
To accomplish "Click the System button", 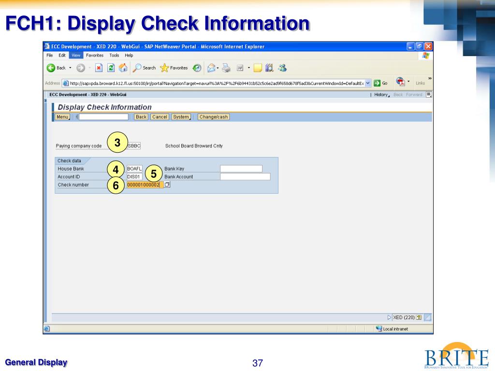I will tap(181, 117).
